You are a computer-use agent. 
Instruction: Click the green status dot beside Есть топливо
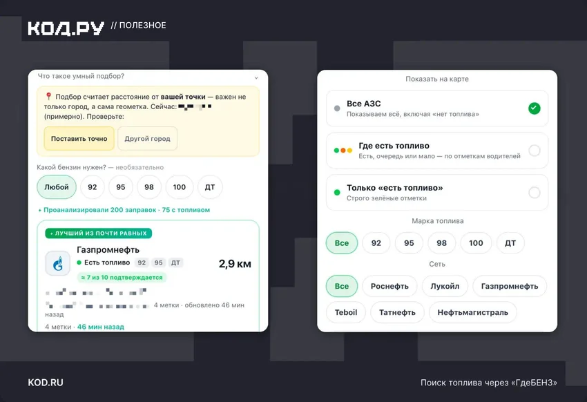(79, 262)
